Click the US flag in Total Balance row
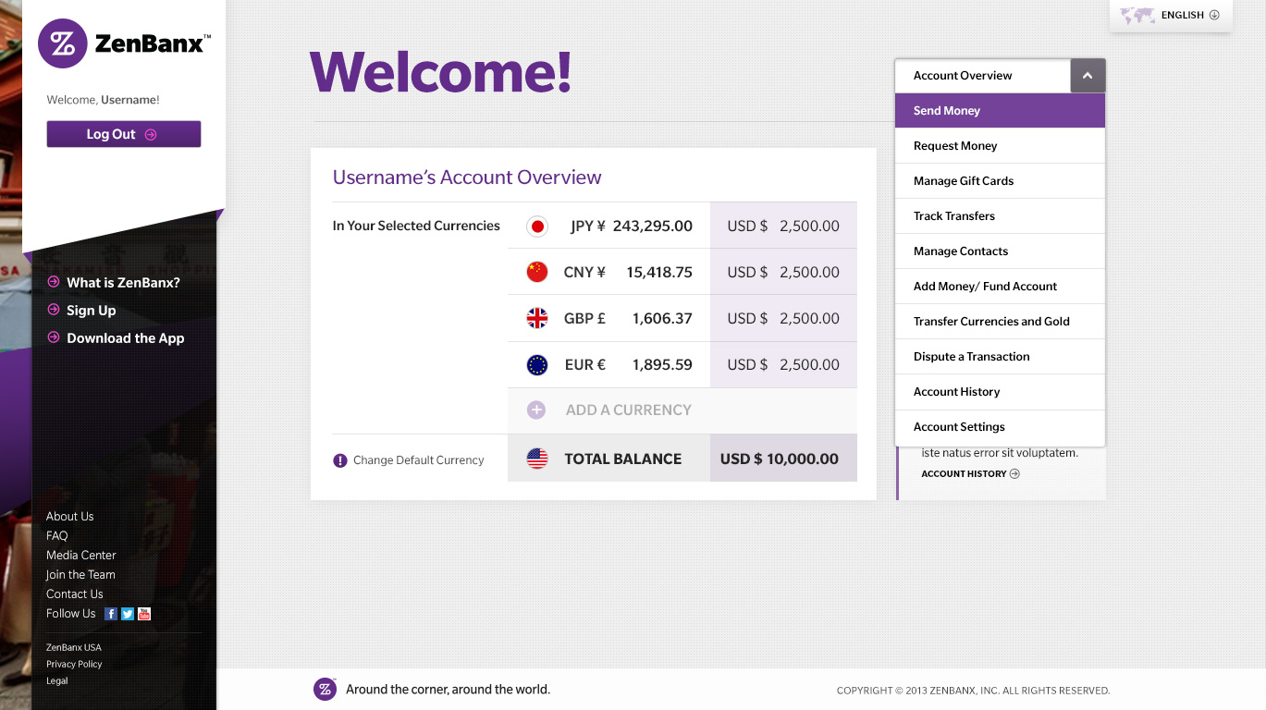Image resolution: width=1266 pixels, height=710 pixels. 537,459
